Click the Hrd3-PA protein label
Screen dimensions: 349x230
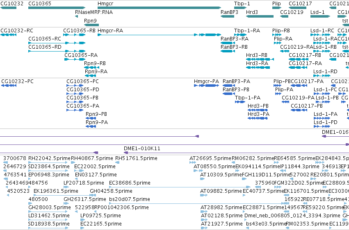coord(259,114)
